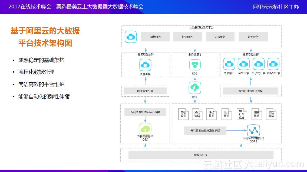307x172 pixels.
Task: Select the 资源服务 box
Action: click(253, 37)
